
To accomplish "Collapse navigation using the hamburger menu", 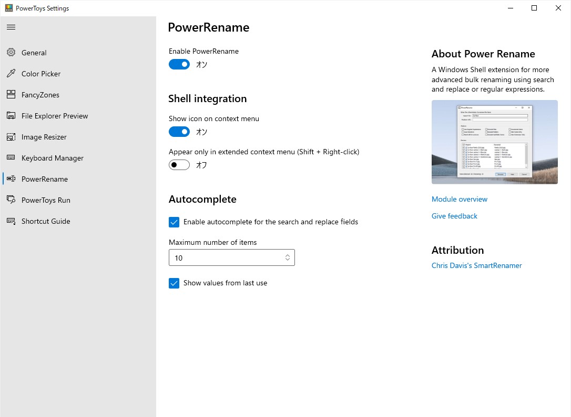I will tap(11, 27).
